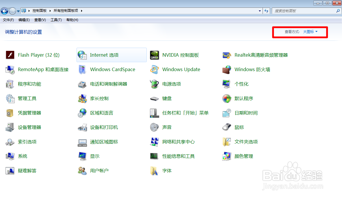This screenshot has height=198, width=342.
Task: Click the control panel icon in address bar
Action: pos(24,11)
